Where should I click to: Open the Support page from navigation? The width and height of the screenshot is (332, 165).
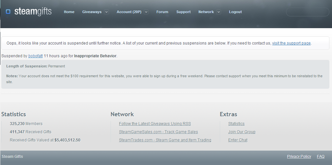click(x=183, y=12)
